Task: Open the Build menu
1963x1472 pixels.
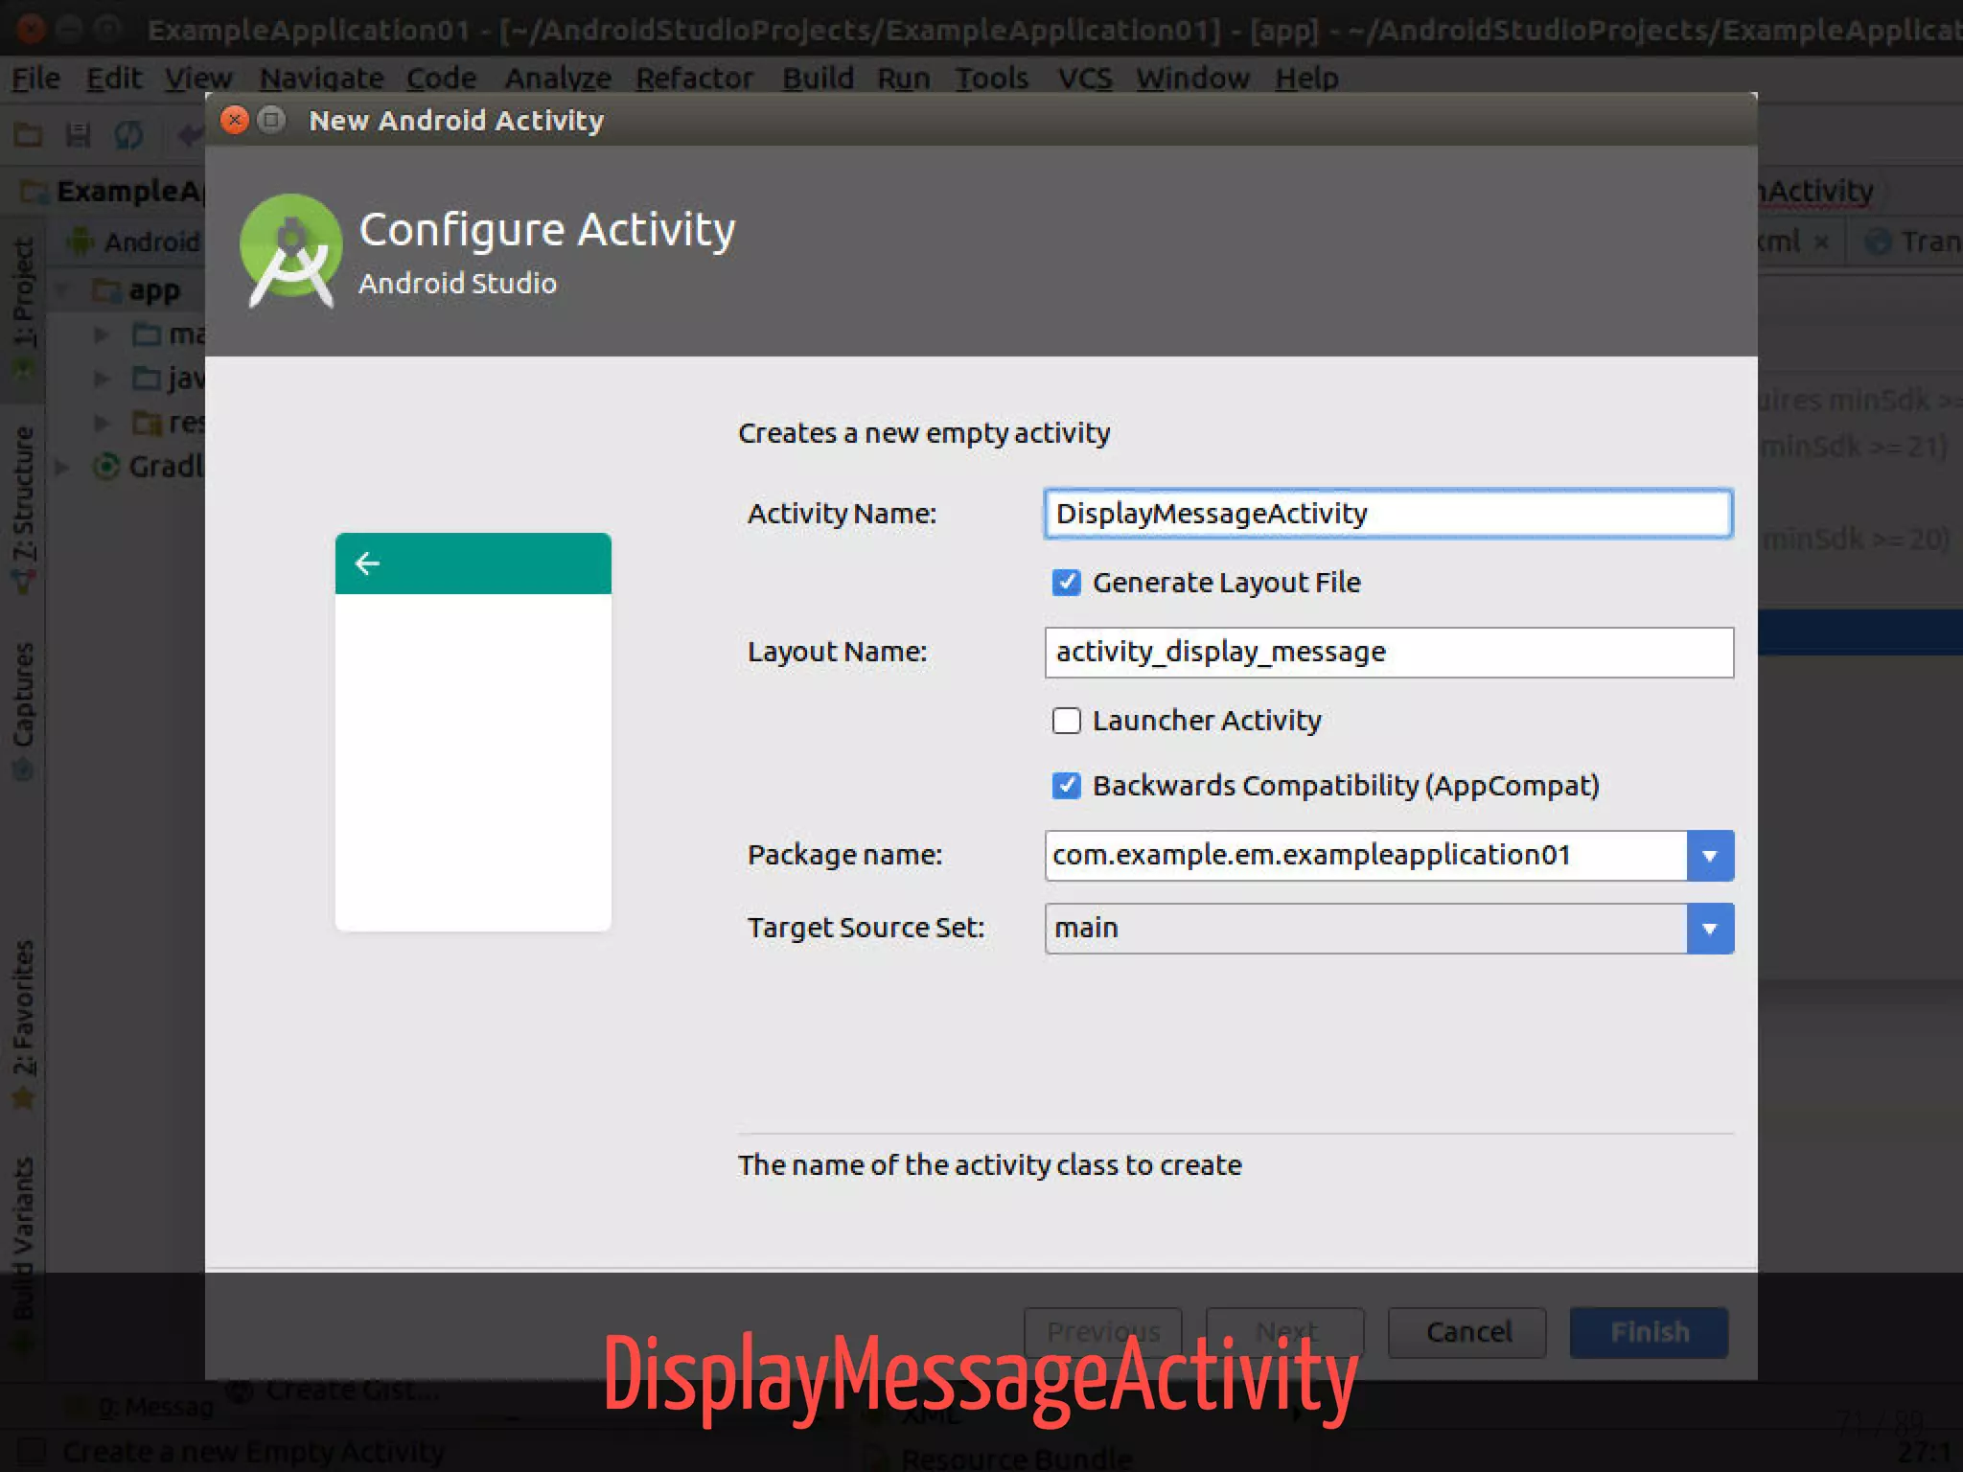Action: point(818,78)
